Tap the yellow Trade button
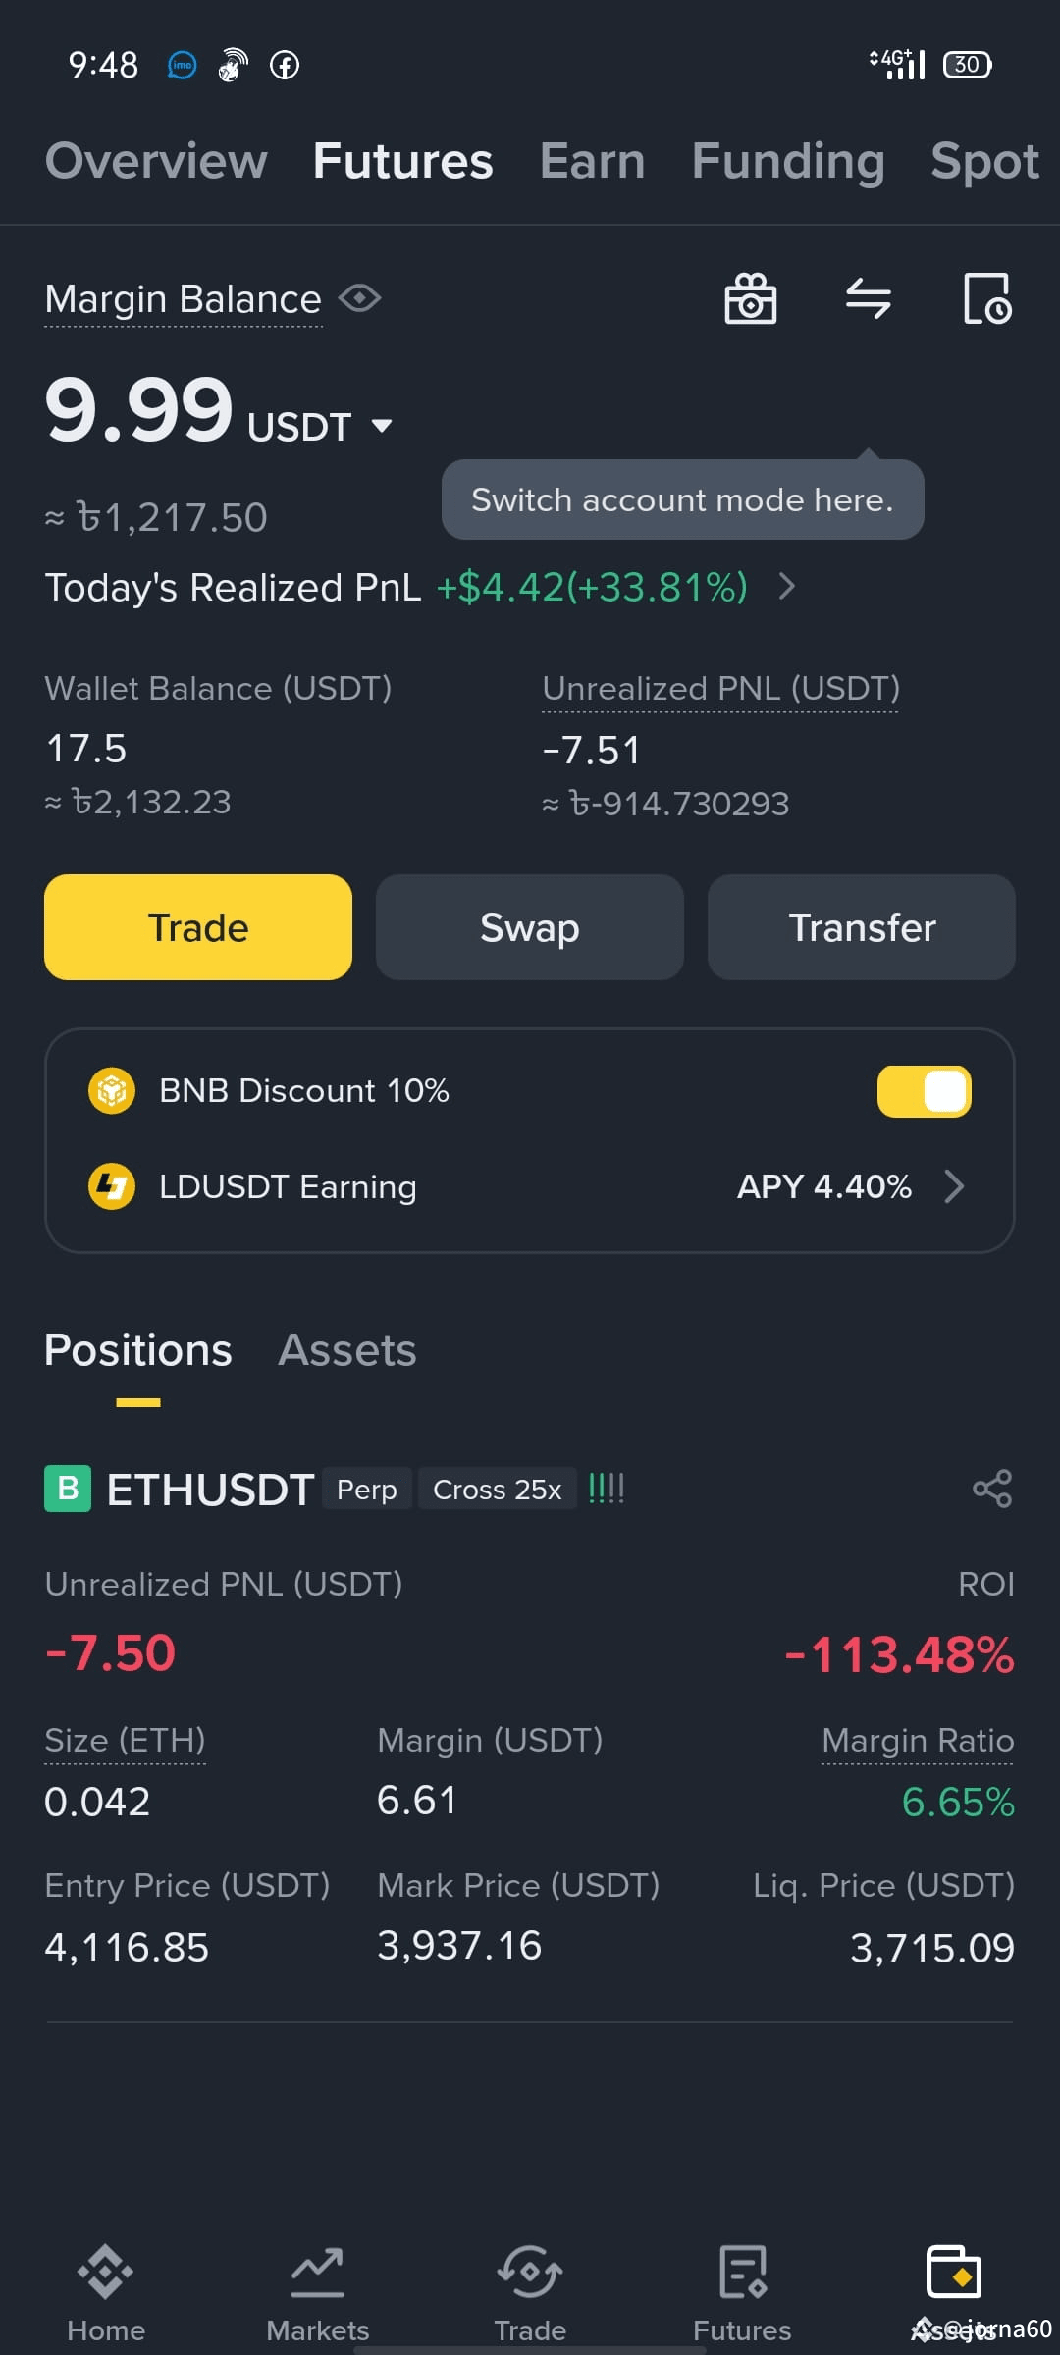This screenshot has width=1060, height=2355. pyautogui.click(x=198, y=927)
